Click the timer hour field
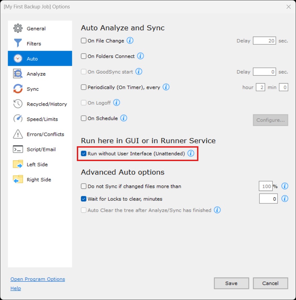Screen dimensions: 296x300 pyautogui.click(x=260, y=87)
